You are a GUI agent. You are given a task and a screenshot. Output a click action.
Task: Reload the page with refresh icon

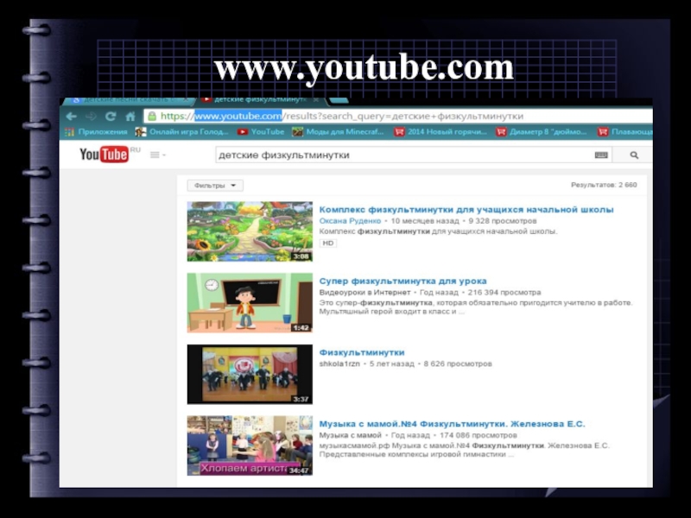click(111, 117)
